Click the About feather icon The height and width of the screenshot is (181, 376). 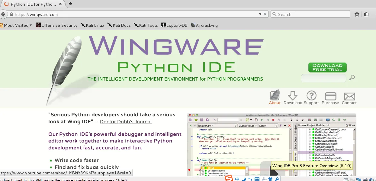click(275, 96)
